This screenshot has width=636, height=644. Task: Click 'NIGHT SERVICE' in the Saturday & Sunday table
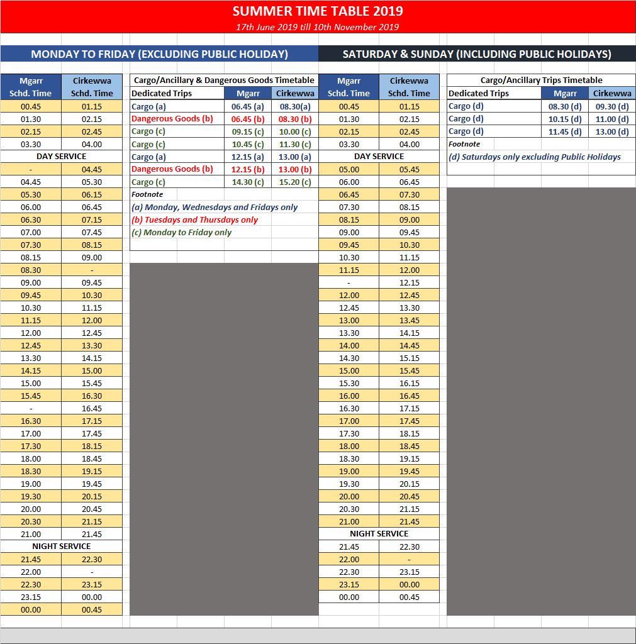coord(379,534)
